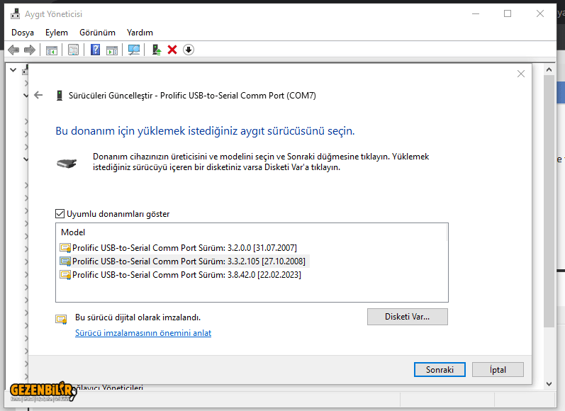Click the scroll up arrow of Device Manager
Image resolution: width=565 pixels, height=411 pixels.
549,69
